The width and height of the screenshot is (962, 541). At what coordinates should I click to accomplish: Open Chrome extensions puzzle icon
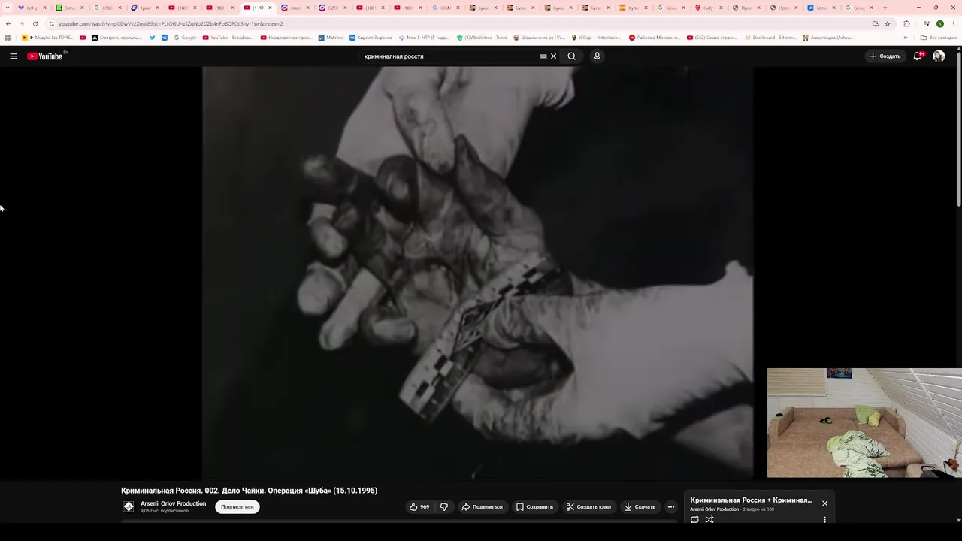(x=906, y=23)
